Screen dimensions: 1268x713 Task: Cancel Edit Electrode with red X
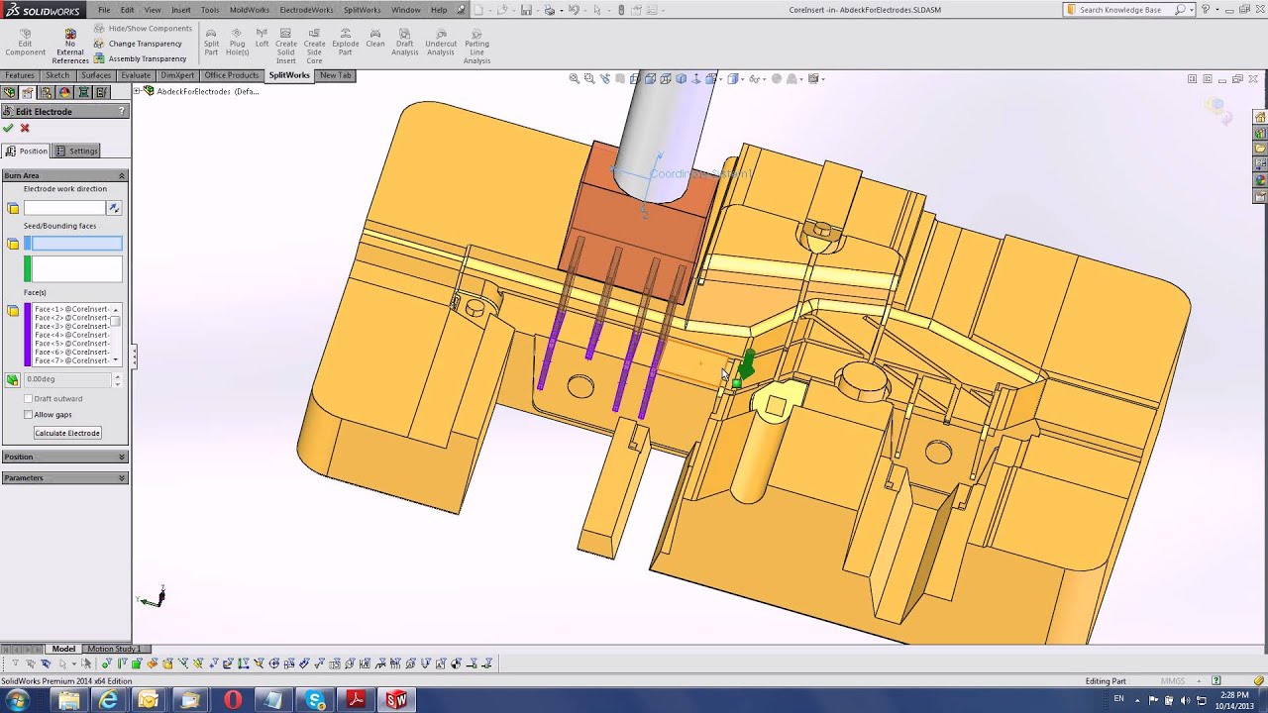[25, 128]
